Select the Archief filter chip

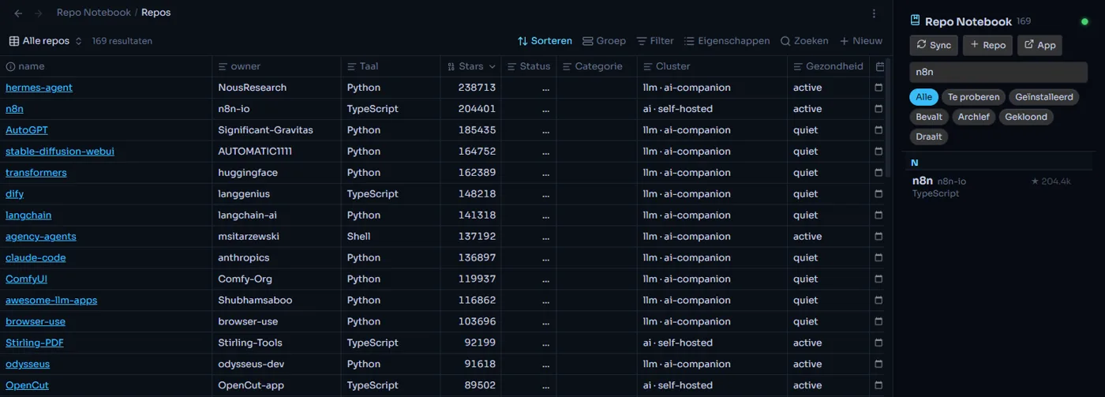[973, 117]
